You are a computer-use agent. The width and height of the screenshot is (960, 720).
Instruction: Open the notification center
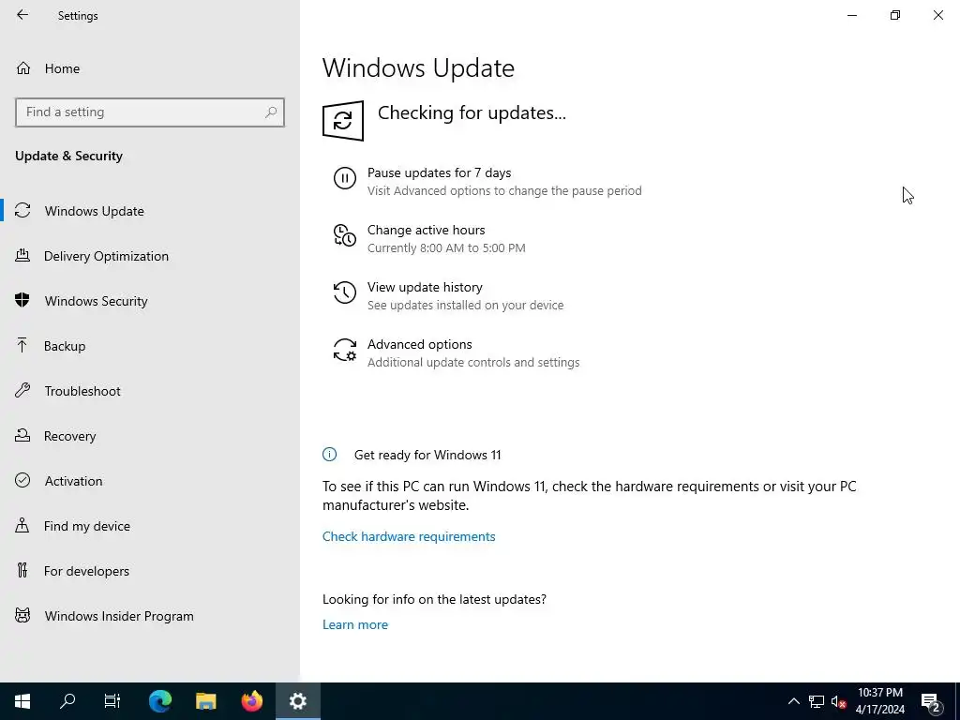(931, 701)
